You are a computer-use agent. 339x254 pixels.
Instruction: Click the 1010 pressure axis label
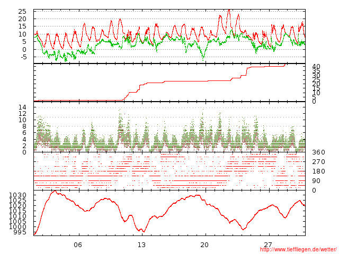pos(17,216)
